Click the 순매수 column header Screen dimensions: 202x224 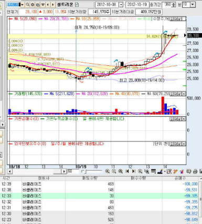(180, 178)
